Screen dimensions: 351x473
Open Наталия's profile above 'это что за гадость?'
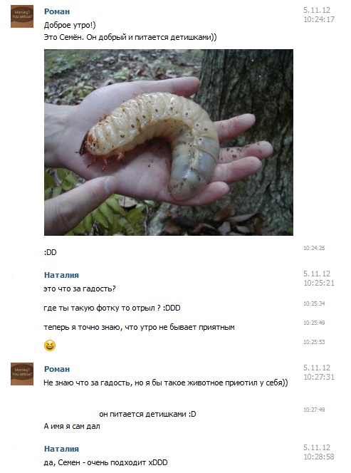point(61,275)
